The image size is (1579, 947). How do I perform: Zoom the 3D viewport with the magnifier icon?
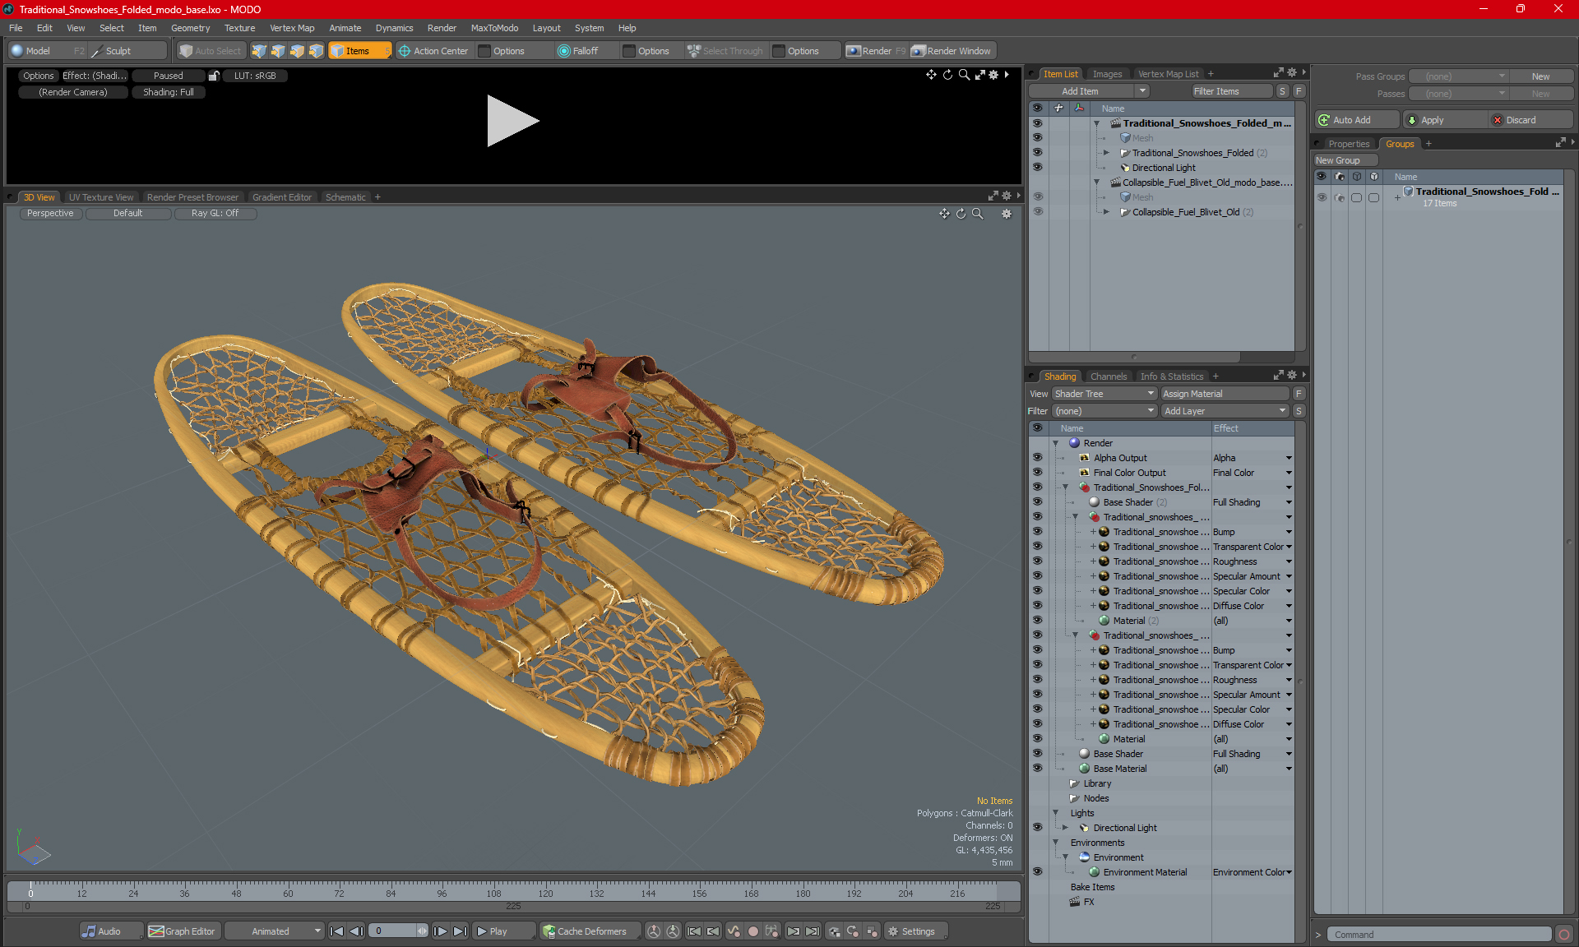978,214
